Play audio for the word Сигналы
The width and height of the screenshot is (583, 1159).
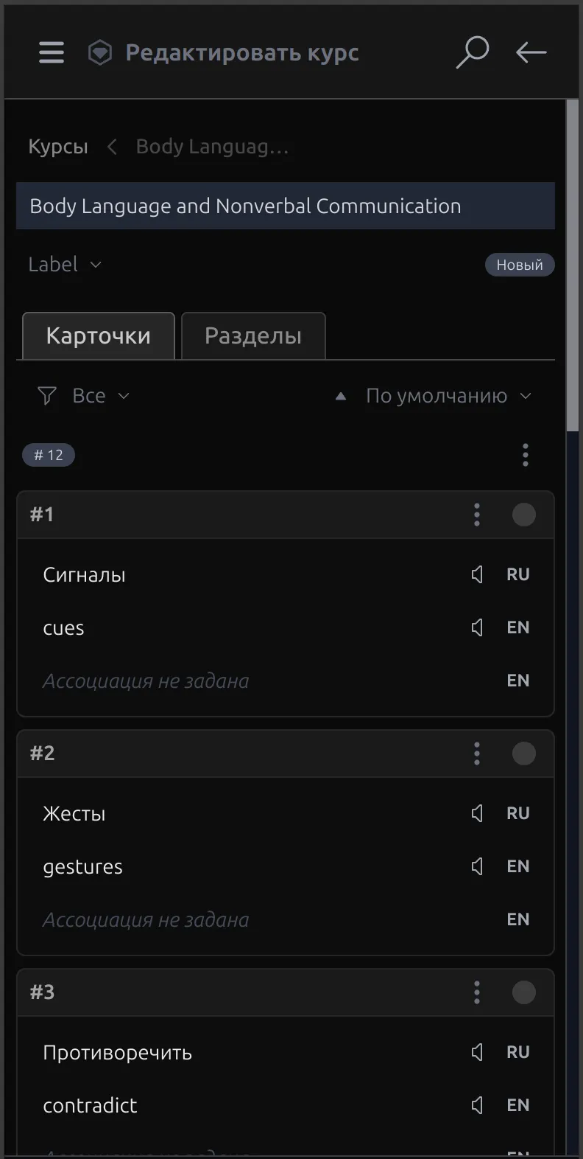pyautogui.click(x=477, y=574)
